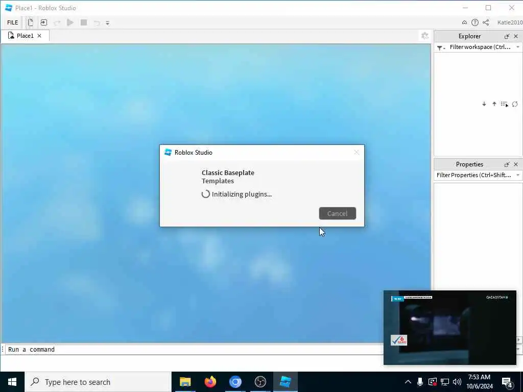Viewport: 523px width, 392px height.
Task: Open OBS Studio from the taskbar
Action: [260, 382]
